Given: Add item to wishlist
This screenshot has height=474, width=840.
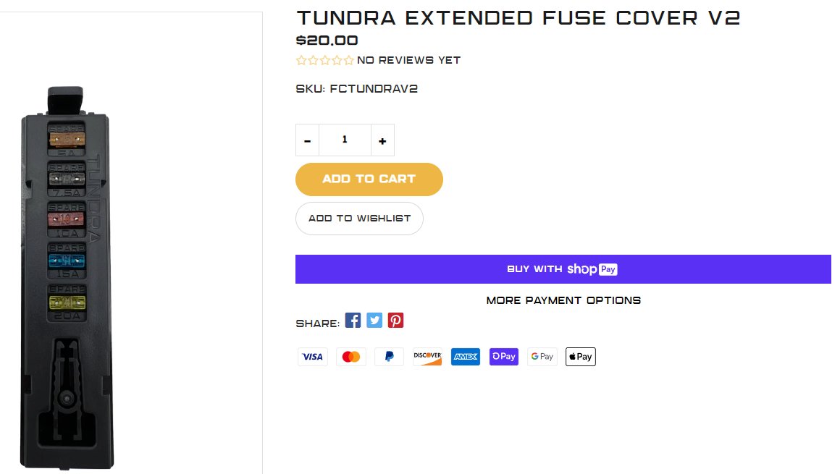Looking at the screenshot, I should point(359,219).
